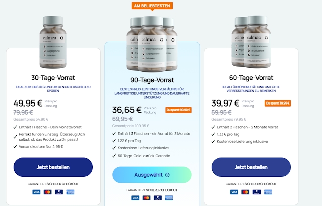Screen dimensions: 322x206
Task: Click the American Express icon under 90-Tage-Vorrat
Action: click(169, 198)
